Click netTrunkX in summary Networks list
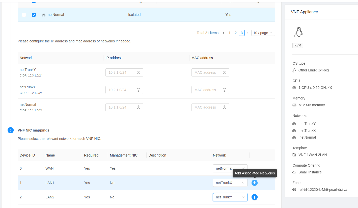The image size is (358, 208). click(308, 131)
